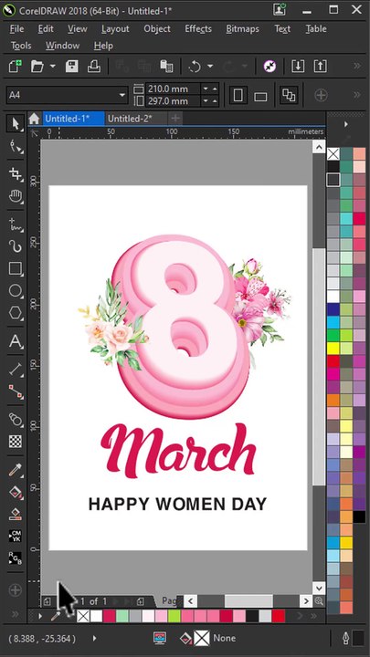Select the Polygon tool
Viewport: 370px width, 657px height.
point(16,313)
